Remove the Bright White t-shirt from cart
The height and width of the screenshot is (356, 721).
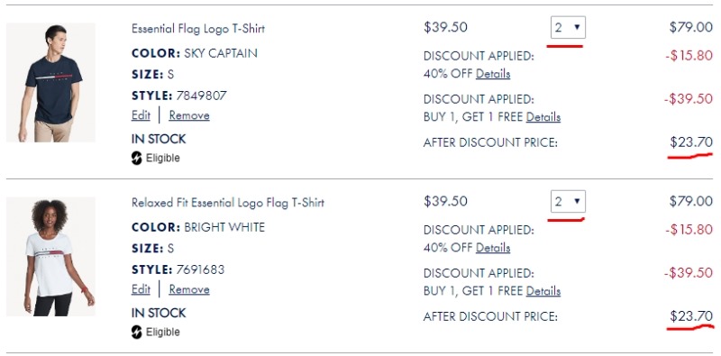point(189,289)
